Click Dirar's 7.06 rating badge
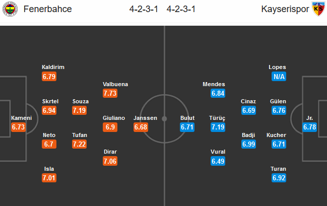 pyautogui.click(x=110, y=161)
